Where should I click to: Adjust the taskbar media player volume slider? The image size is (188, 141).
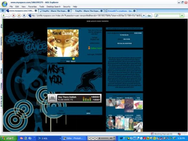pyautogui.click(x=105, y=138)
